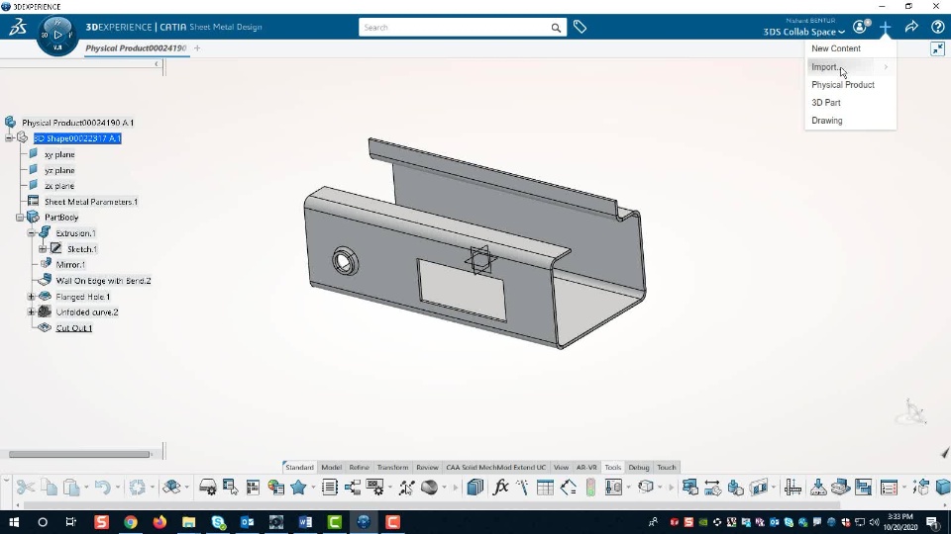Image resolution: width=951 pixels, height=534 pixels.
Task: Open dropdown arrow next to Paste
Action: coord(86,487)
